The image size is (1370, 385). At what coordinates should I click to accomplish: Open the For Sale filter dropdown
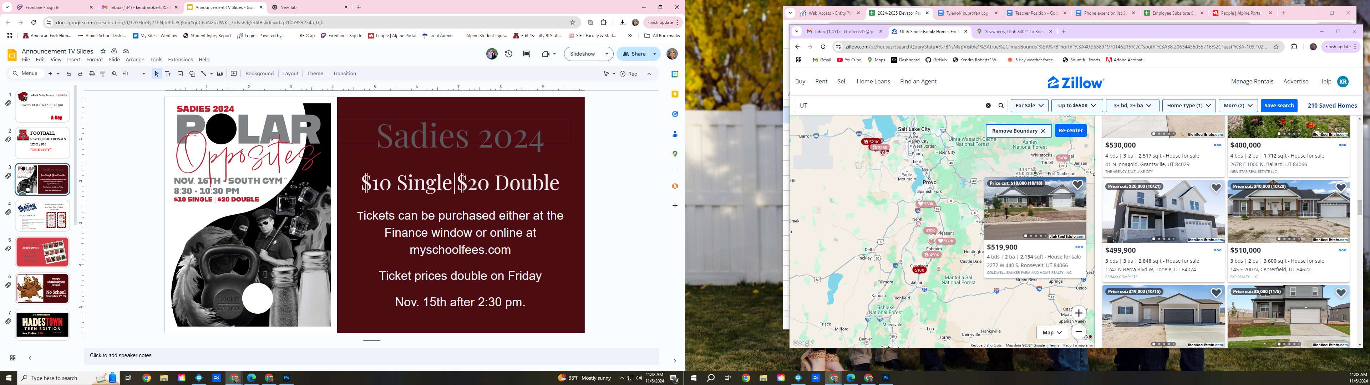[x=1029, y=106]
